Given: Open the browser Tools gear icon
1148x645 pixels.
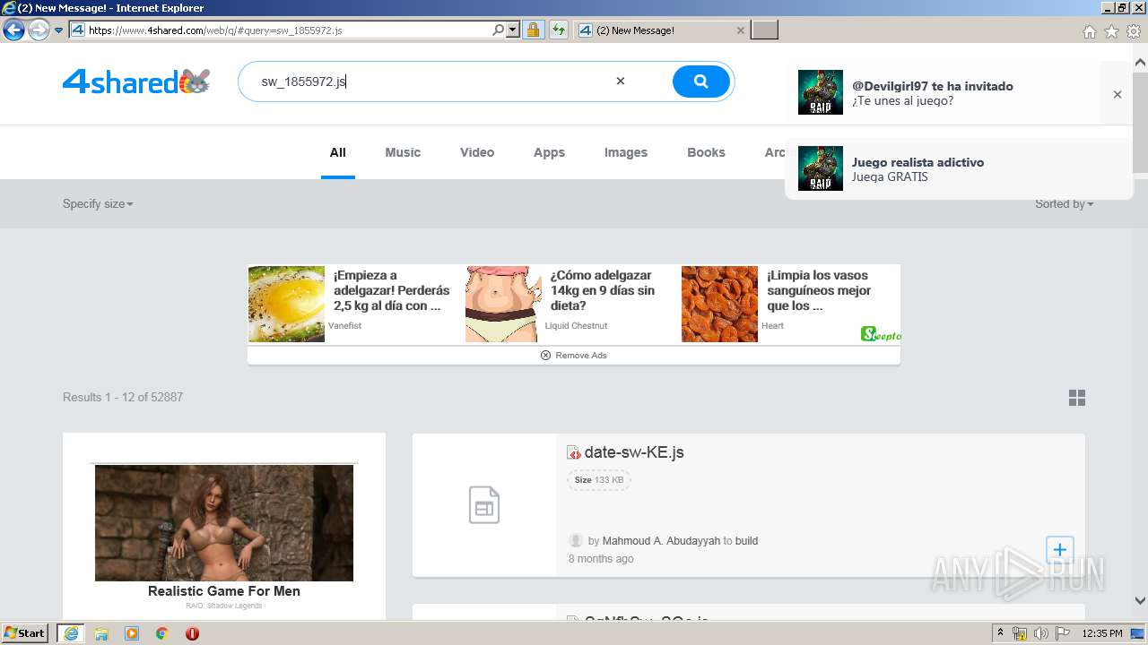Looking at the screenshot, I should (1134, 31).
